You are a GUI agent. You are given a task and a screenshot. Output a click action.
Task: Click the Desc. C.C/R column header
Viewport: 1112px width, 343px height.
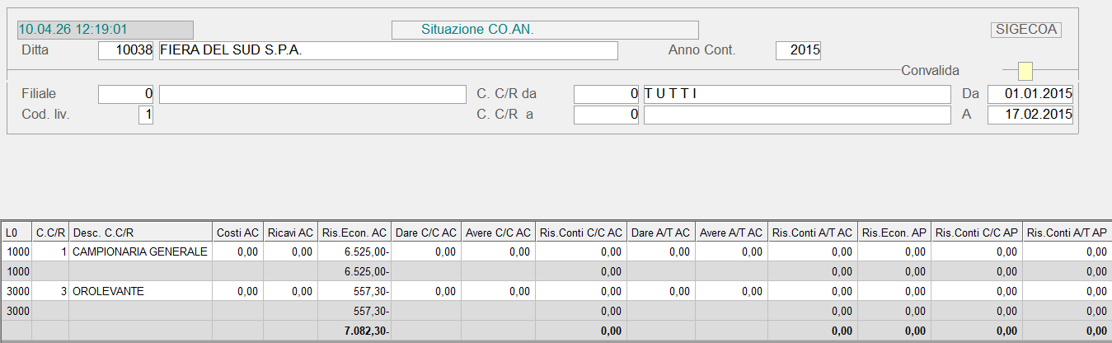(139, 233)
